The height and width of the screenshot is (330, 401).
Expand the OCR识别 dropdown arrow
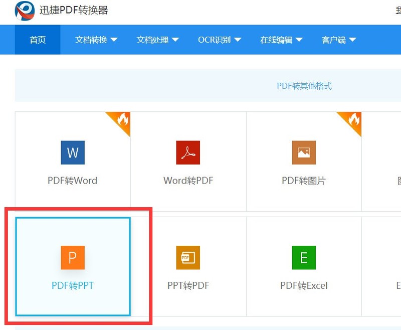[238, 40]
